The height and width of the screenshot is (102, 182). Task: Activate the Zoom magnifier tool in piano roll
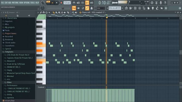point(73,12)
